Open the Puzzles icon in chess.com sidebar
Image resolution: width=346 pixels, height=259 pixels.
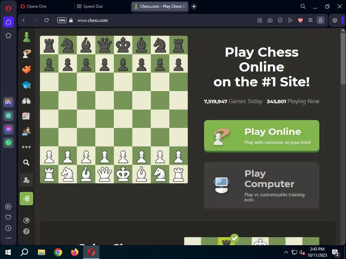[26, 69]
